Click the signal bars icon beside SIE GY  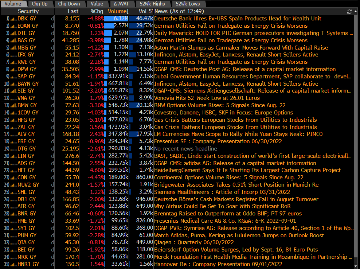[x=13, y=91]
